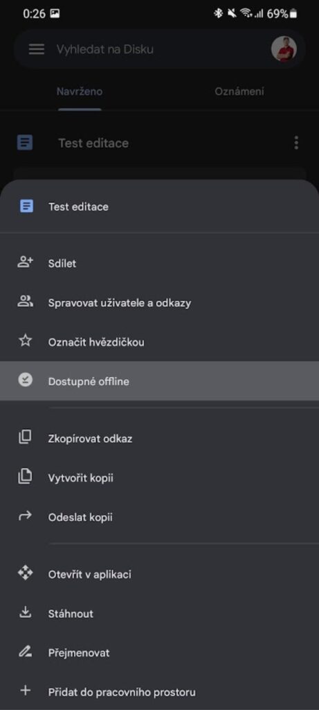Choose Spravovat uživatele a odkazy option

[159, 302]
